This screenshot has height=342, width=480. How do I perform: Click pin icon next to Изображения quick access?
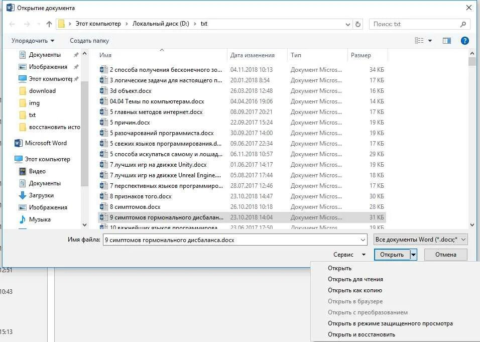click(76, 67)
